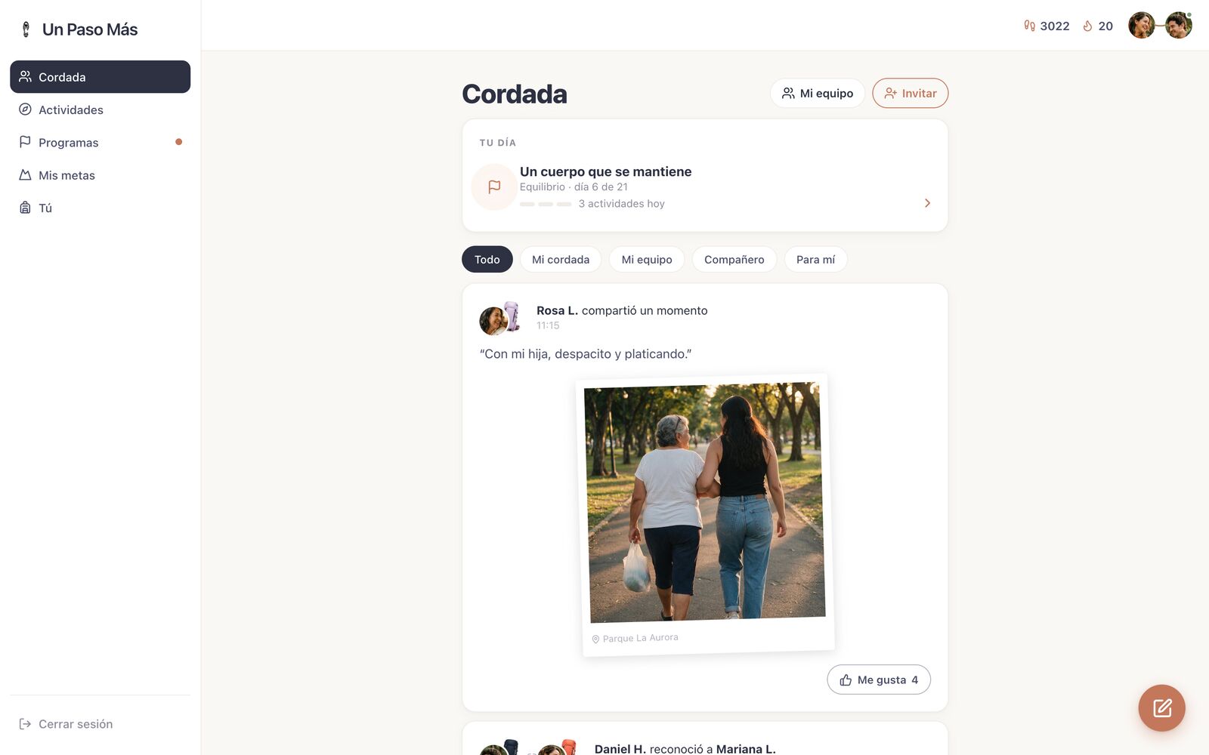Click the thumbs-up icon in Me gusta
1209x755 pixels.
coord(846,679)
